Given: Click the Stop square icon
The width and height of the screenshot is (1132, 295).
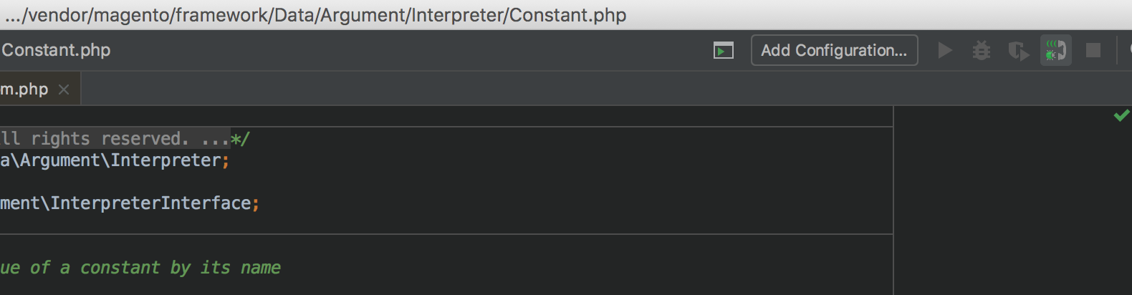Looking at the screenshot, I should [x=1093, y=50].
